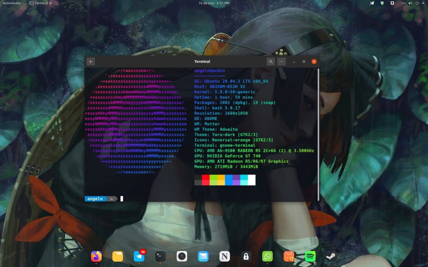Click the terminal search magnifier icon
This screenshot has height=267, width=428.
[271, 61]
